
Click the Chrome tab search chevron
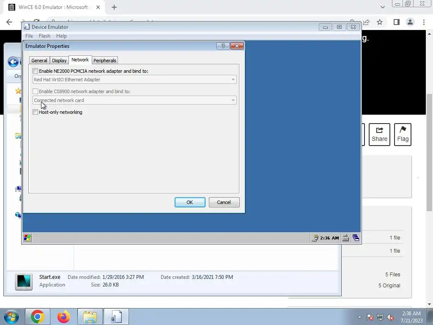pyautogui.click(x=382, y=7)
